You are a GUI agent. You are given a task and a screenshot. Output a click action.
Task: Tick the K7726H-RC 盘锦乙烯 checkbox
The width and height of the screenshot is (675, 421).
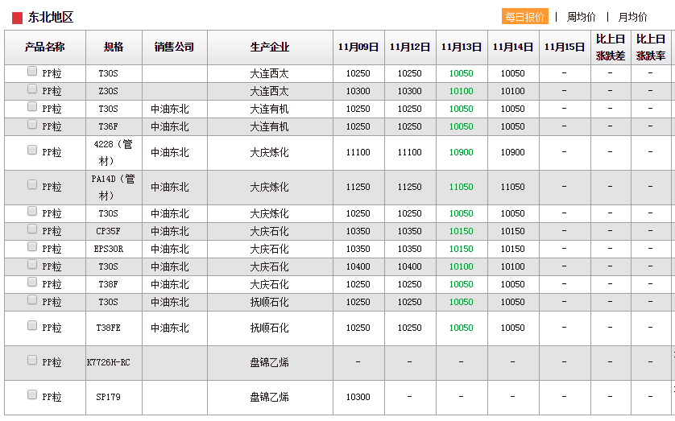tap(32, 360)
